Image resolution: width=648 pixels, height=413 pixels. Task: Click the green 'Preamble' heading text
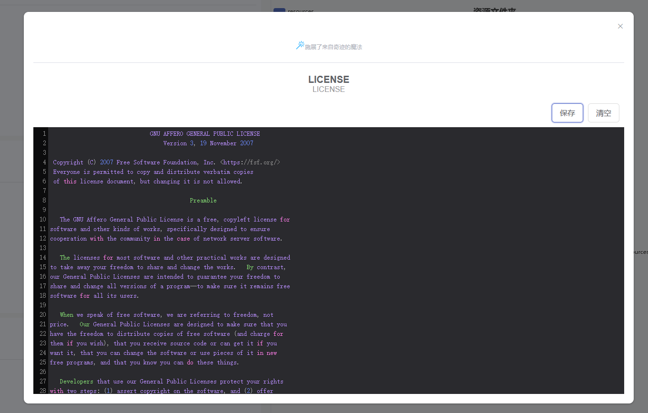click(x=203, y=201)
